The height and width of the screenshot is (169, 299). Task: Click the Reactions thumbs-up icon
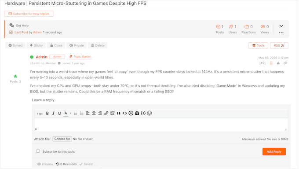pyautogui.click(x=247, y=27)
